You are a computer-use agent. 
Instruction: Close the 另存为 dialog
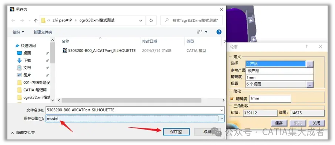click(222, 9)
